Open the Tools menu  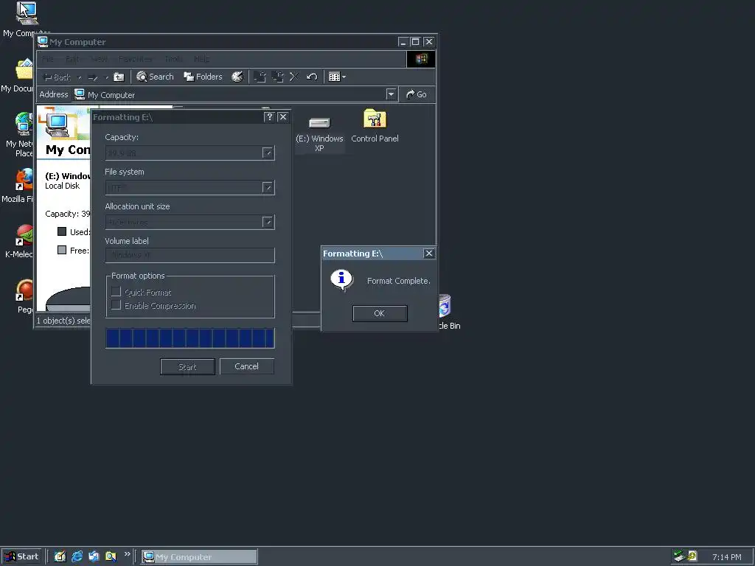point(173,59)
